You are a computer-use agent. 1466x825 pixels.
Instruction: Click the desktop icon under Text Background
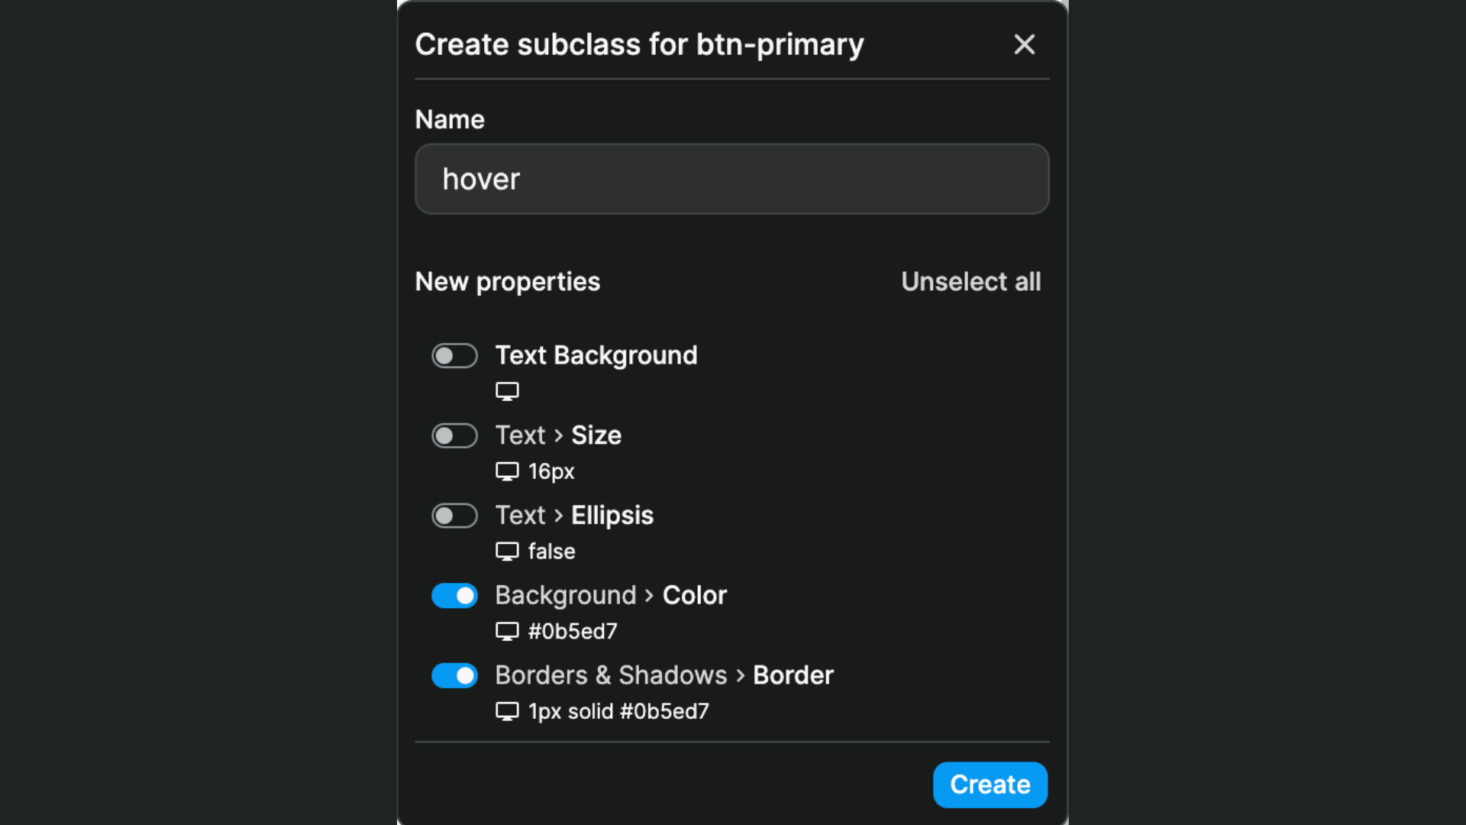(x=507, y=391)
